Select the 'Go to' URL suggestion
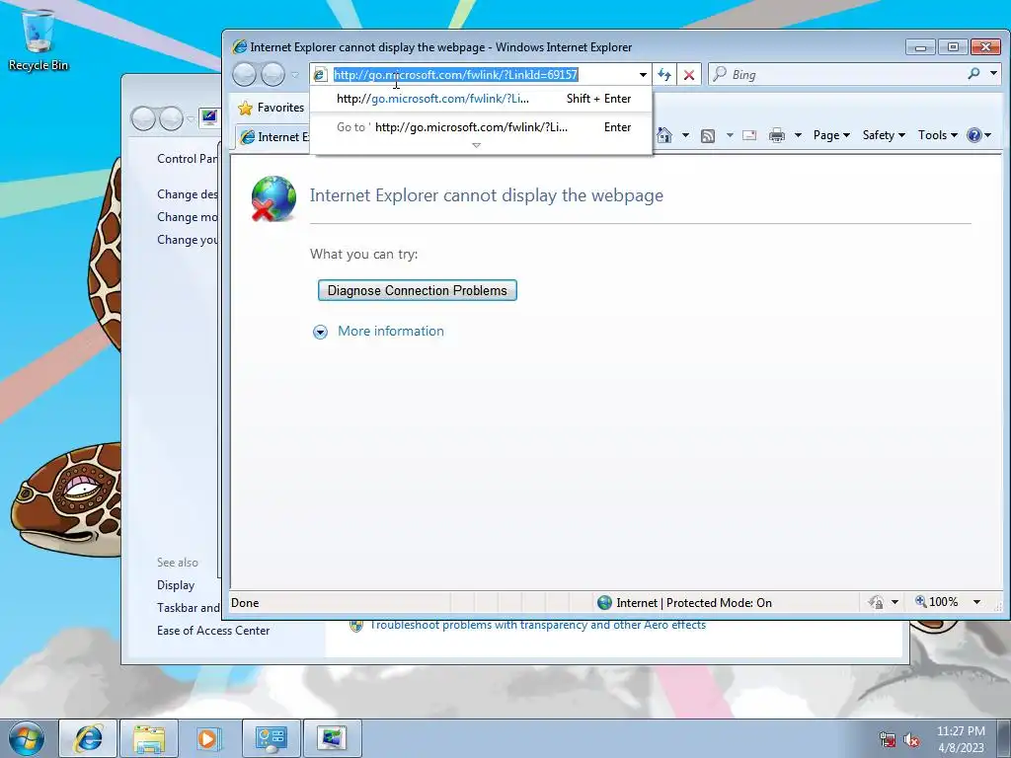The height and width of the screenshot is (758, 1011). tap(481, 127)
